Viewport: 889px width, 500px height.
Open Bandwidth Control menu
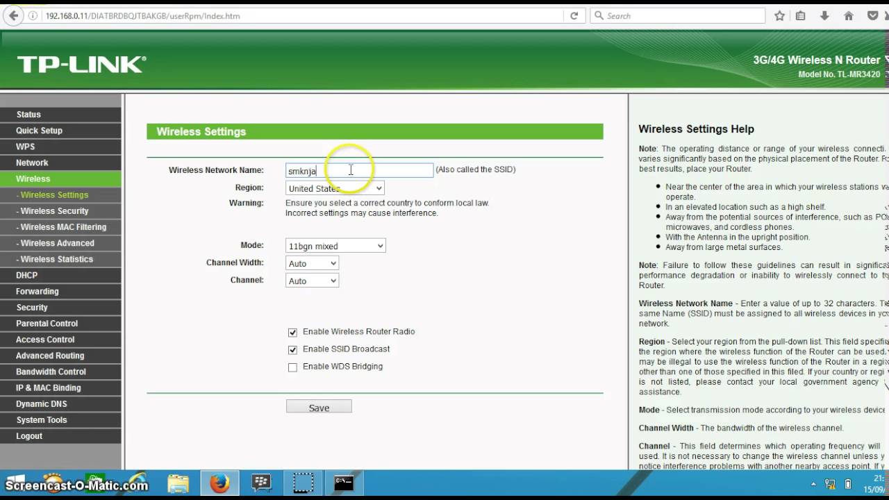pyautogui.click(x=60, y=372)
